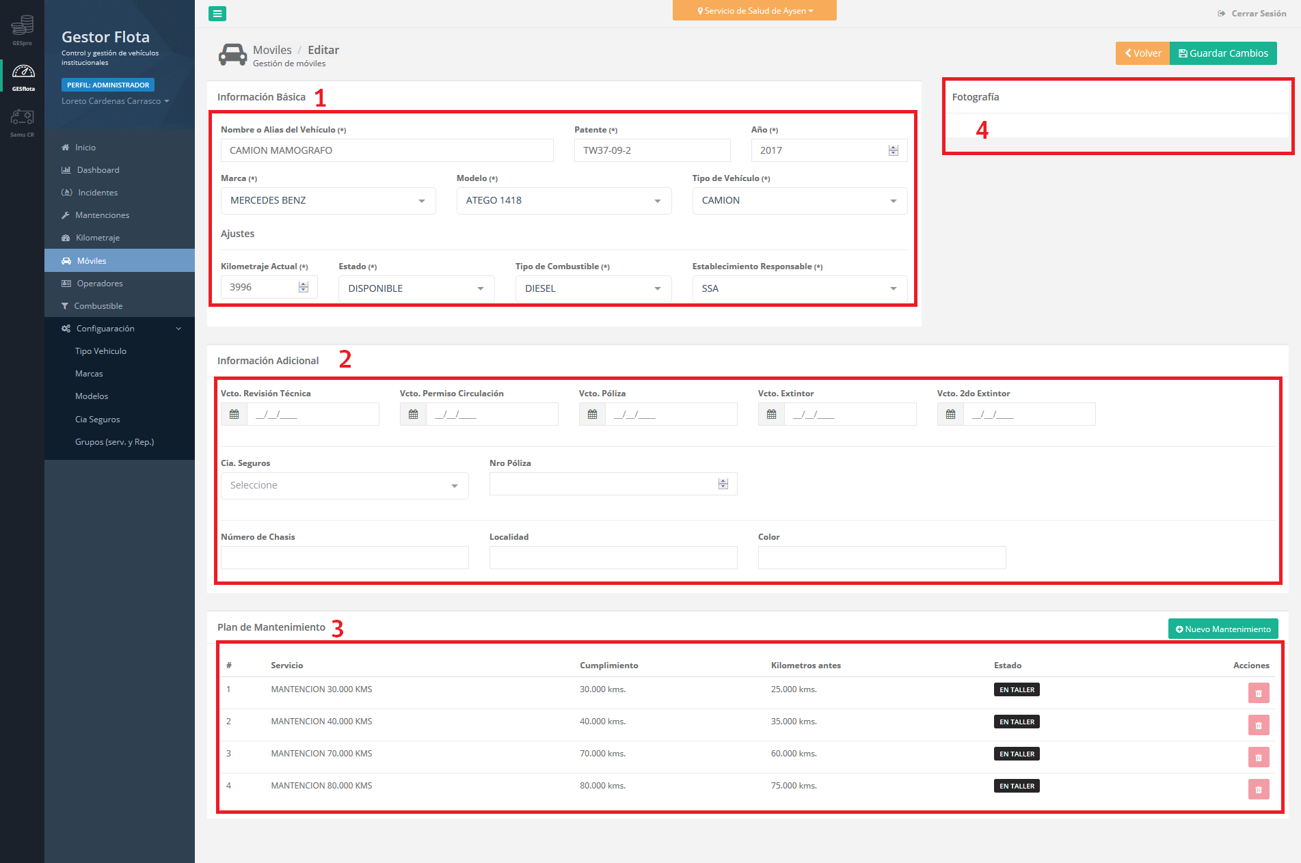Viewport: 1301px width, 863px height.
Task: Click the green hamburger menu toggle
Action: [217, 14]
